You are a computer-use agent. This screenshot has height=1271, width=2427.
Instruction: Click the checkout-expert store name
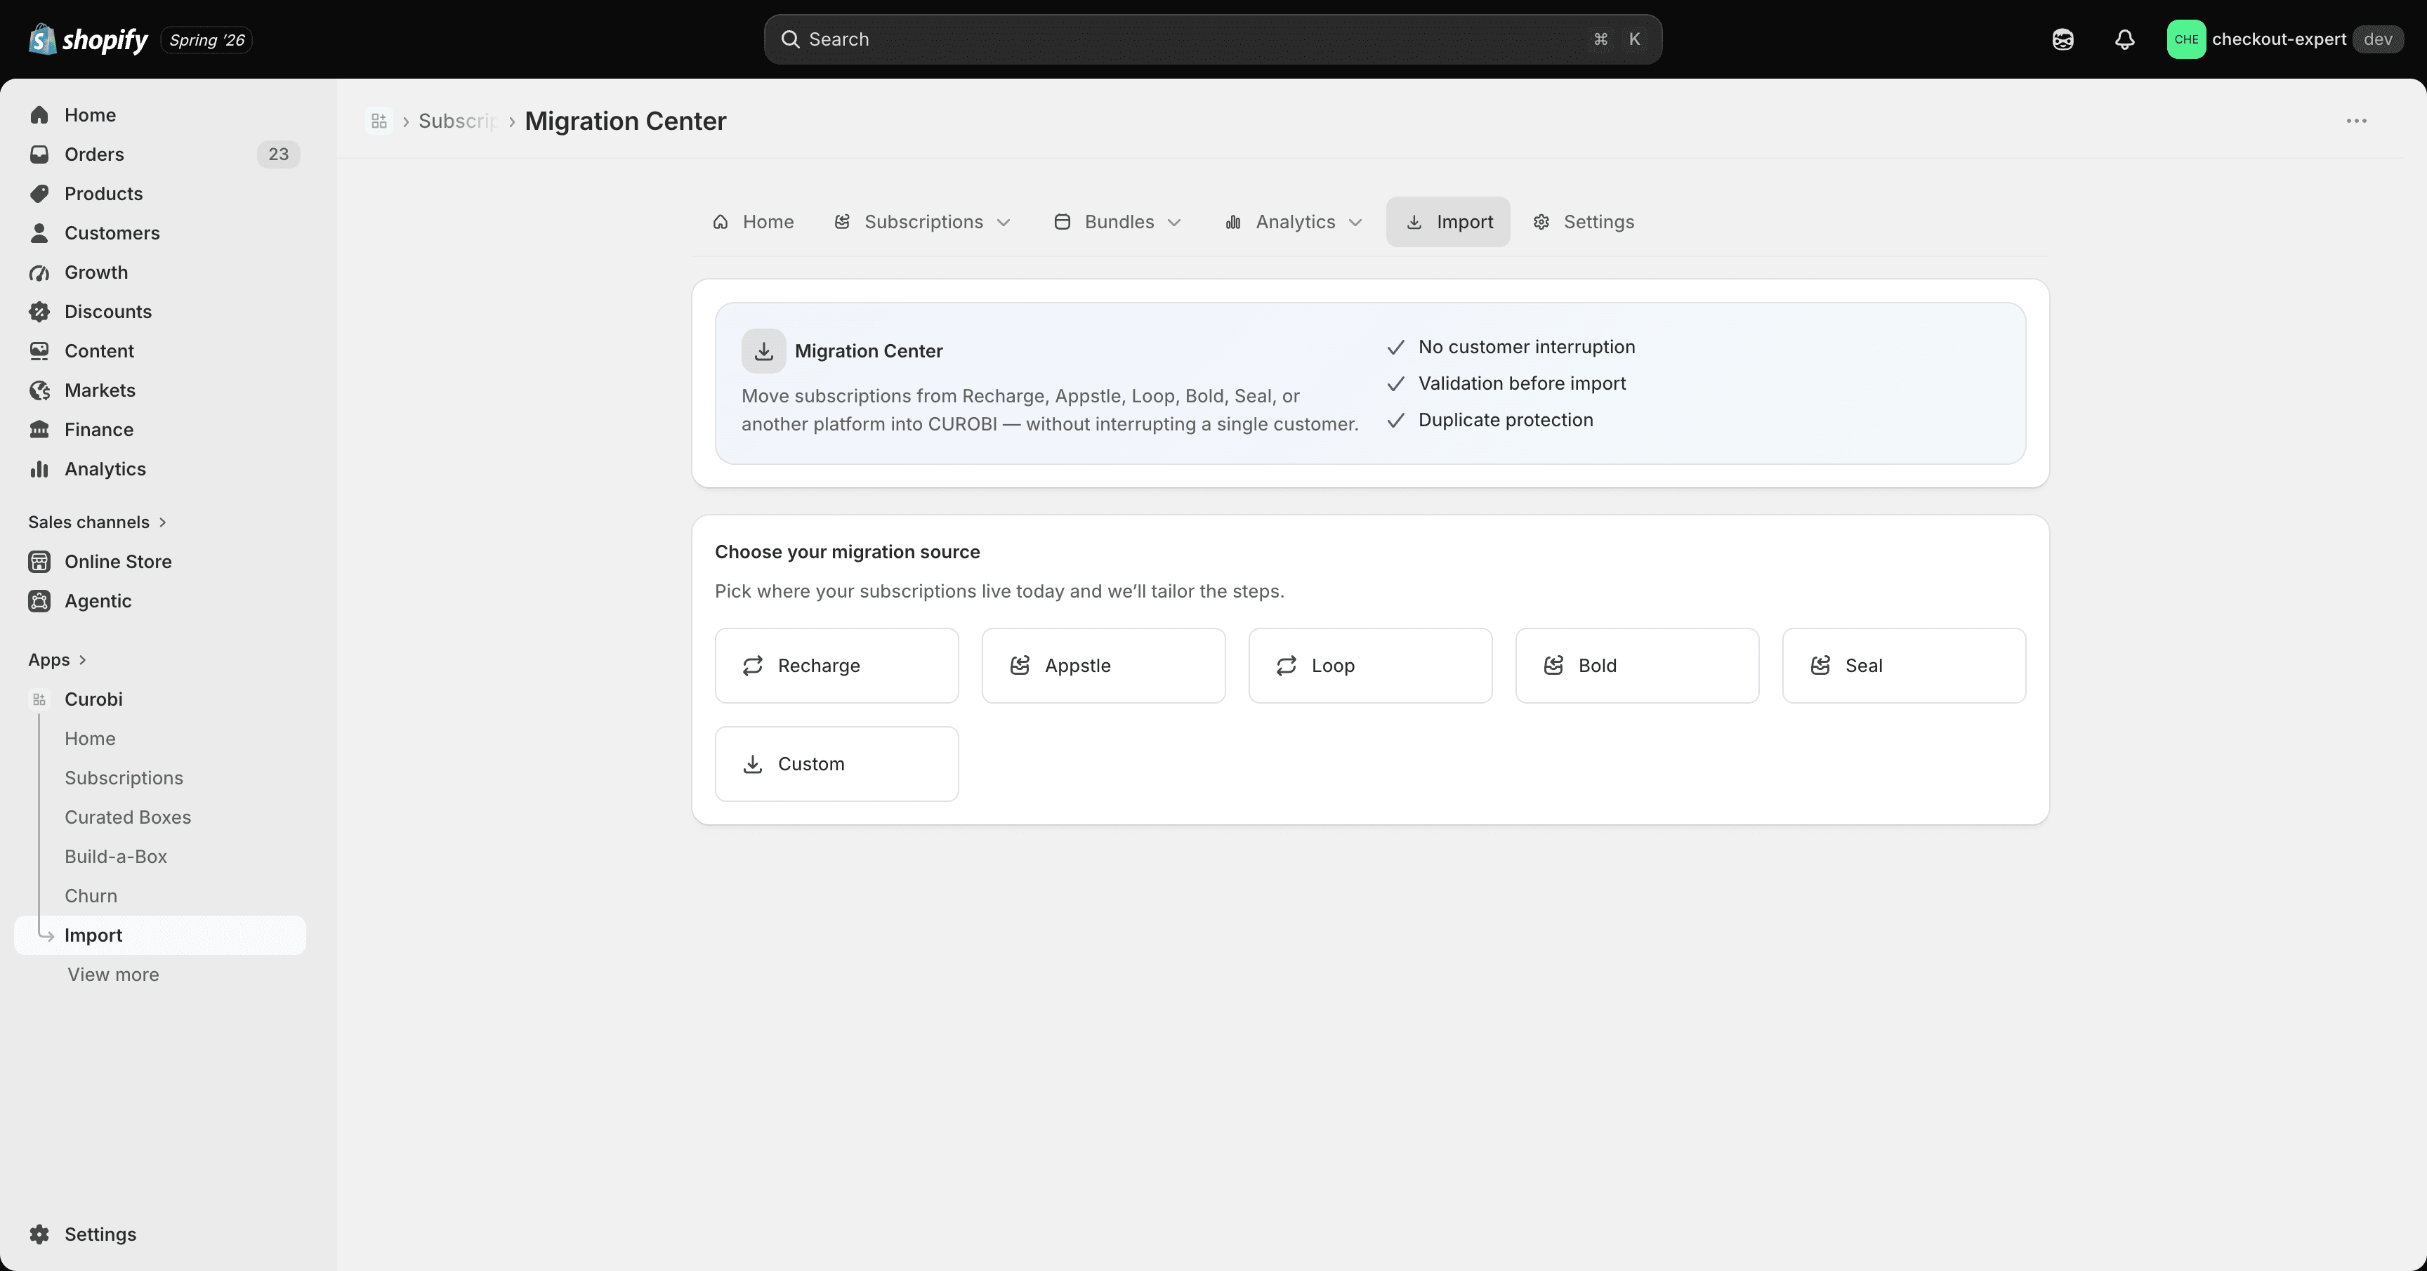(x=2278, y=39)
